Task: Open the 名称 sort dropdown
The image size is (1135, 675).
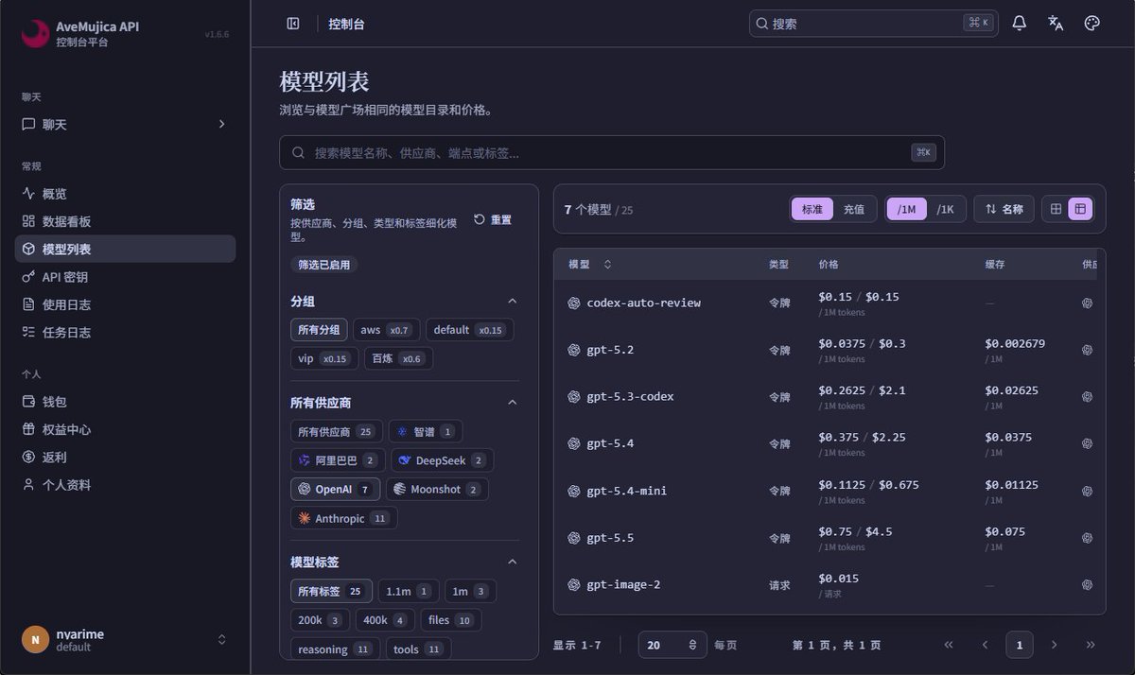Action: pyautogui.click(x=1004, y=209)
